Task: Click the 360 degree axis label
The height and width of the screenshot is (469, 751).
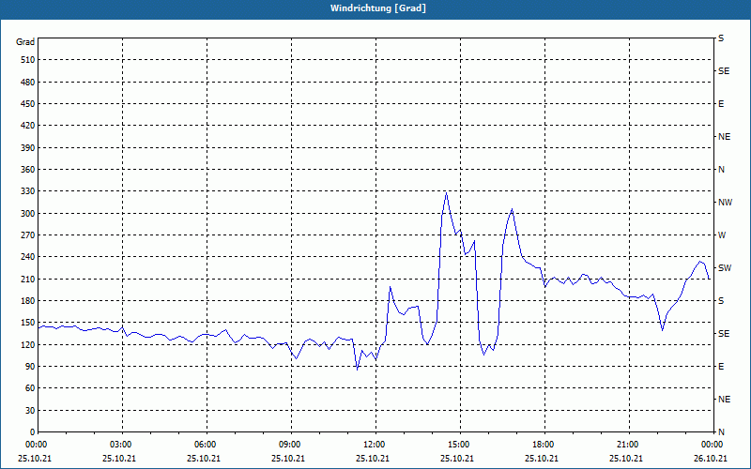Action: 27,170
